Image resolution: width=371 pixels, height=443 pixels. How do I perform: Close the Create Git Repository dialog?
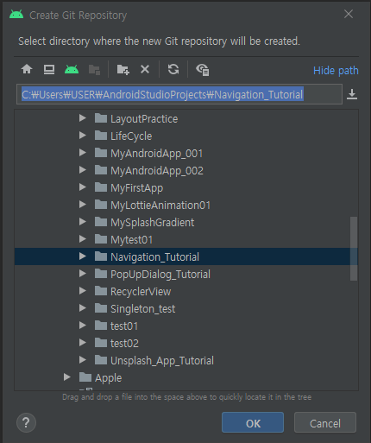[349, 14]
